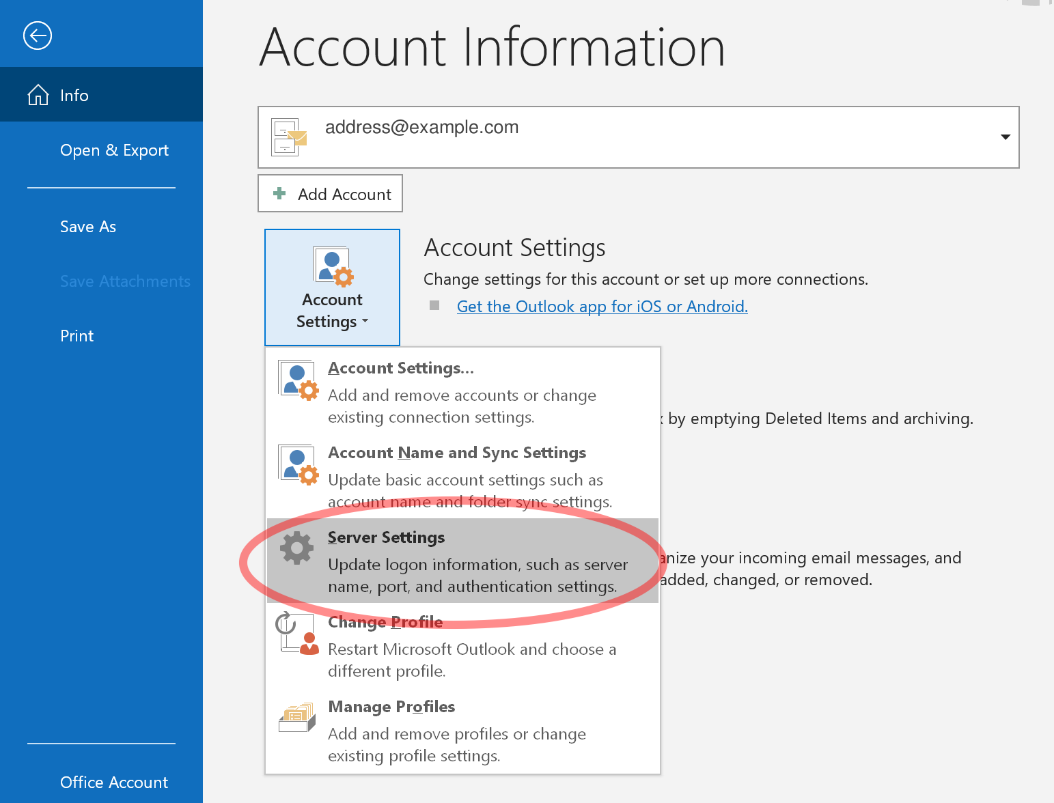This screenshot has width=1054, height=803.
Task: Click the back arrow icon
Action: coord(38,36)
